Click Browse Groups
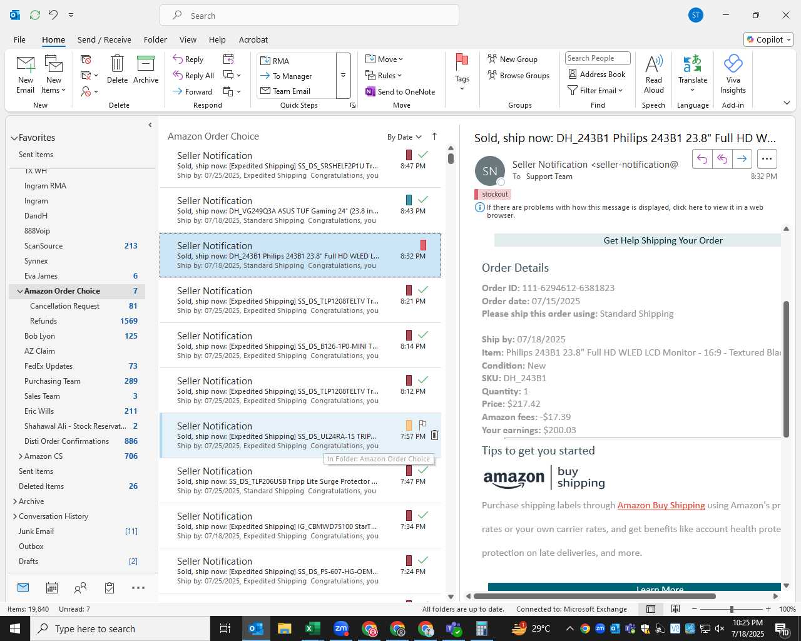801x641 pixels. coord(518,75)
